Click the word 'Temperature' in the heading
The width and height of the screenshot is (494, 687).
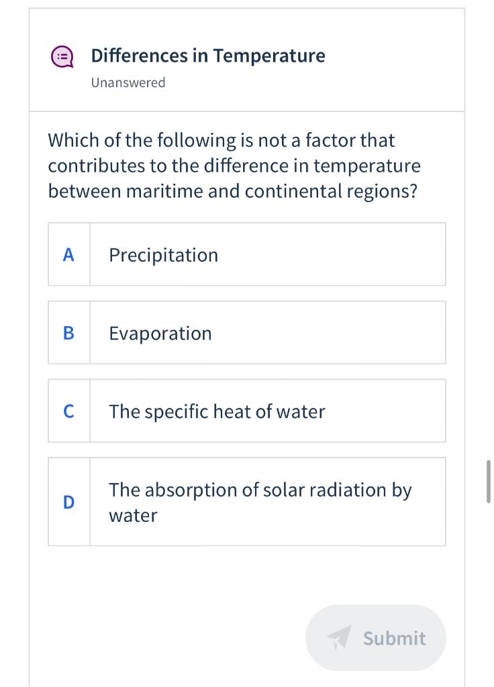tap(269, 56)
